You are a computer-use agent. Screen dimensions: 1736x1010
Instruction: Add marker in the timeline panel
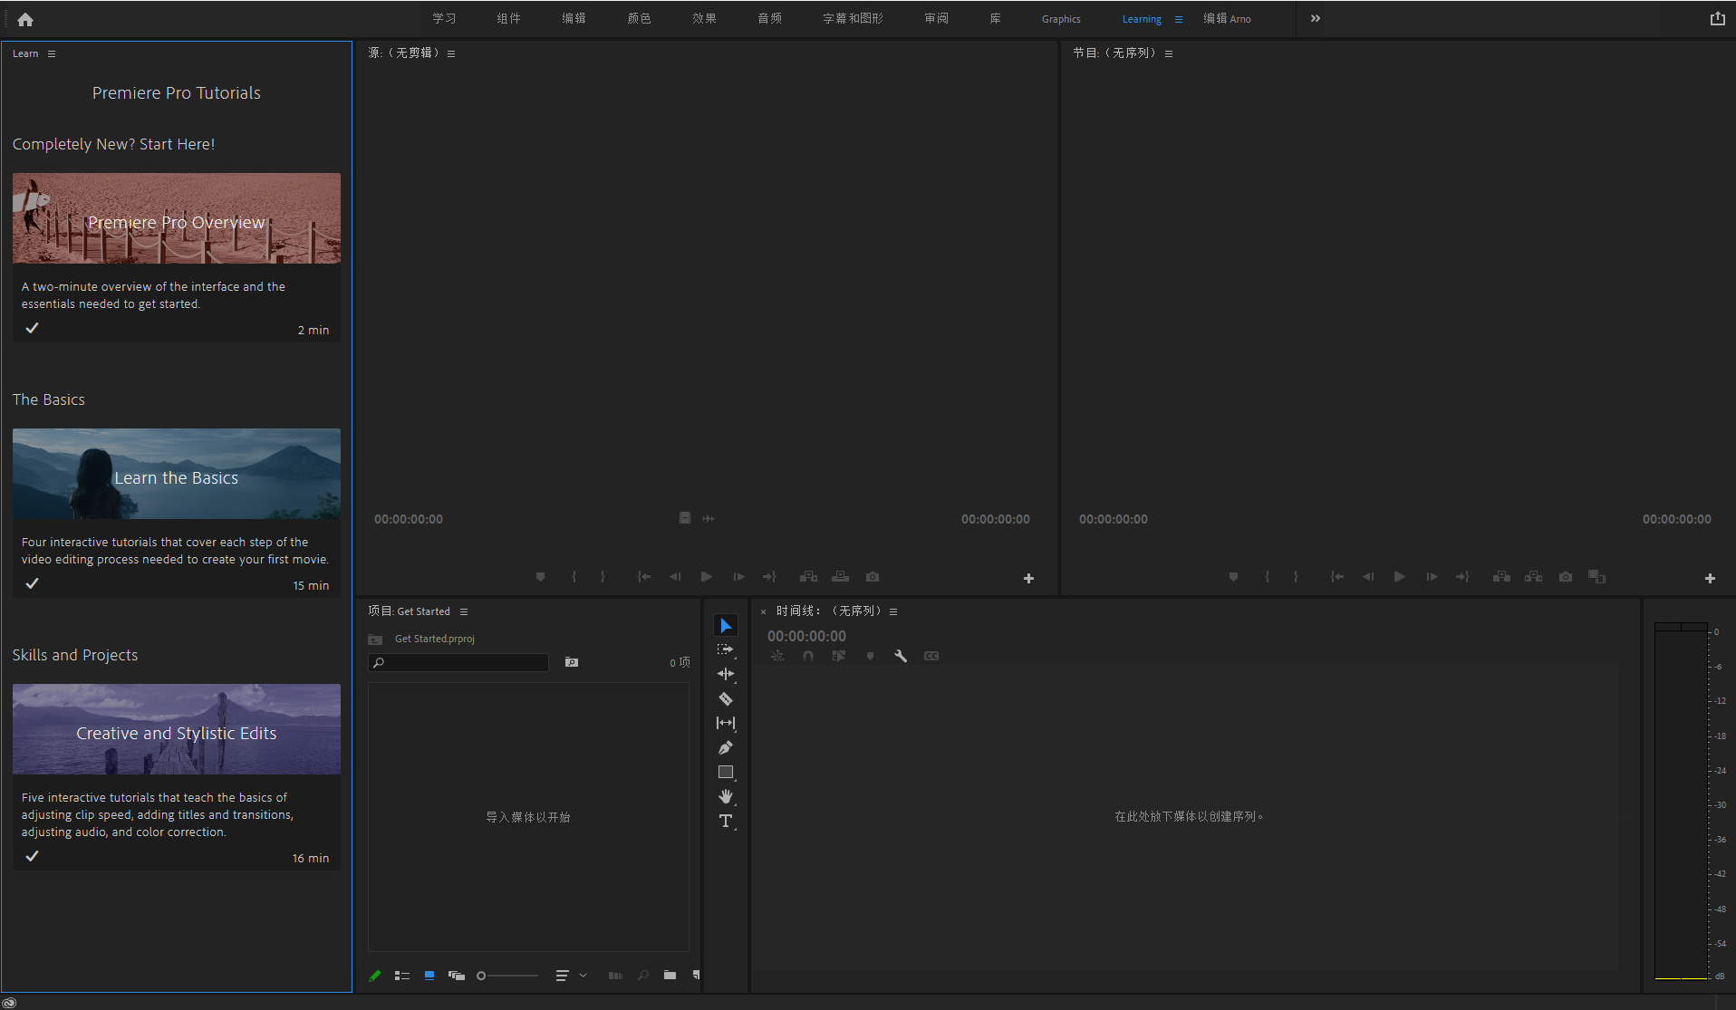pyautogui.click(x=870, y=656)
